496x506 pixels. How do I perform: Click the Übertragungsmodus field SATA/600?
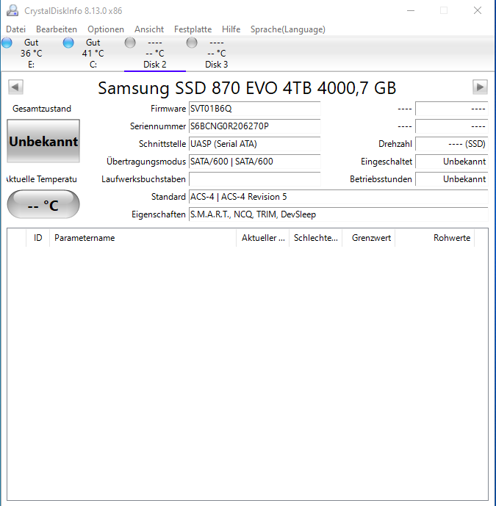click(x=254, y=162)
